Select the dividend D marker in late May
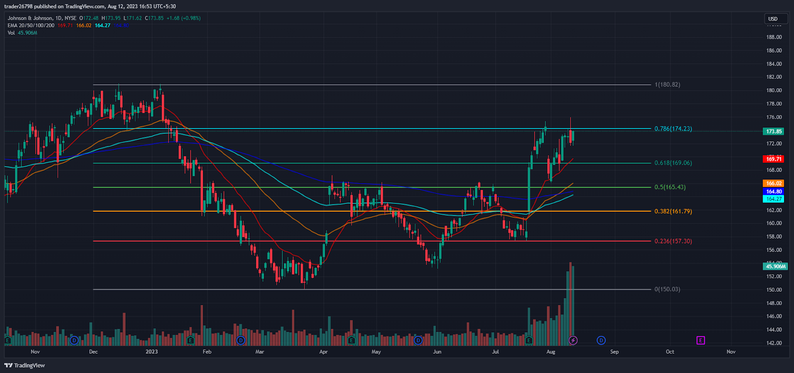794x373 pixels. tap(418, 340)
